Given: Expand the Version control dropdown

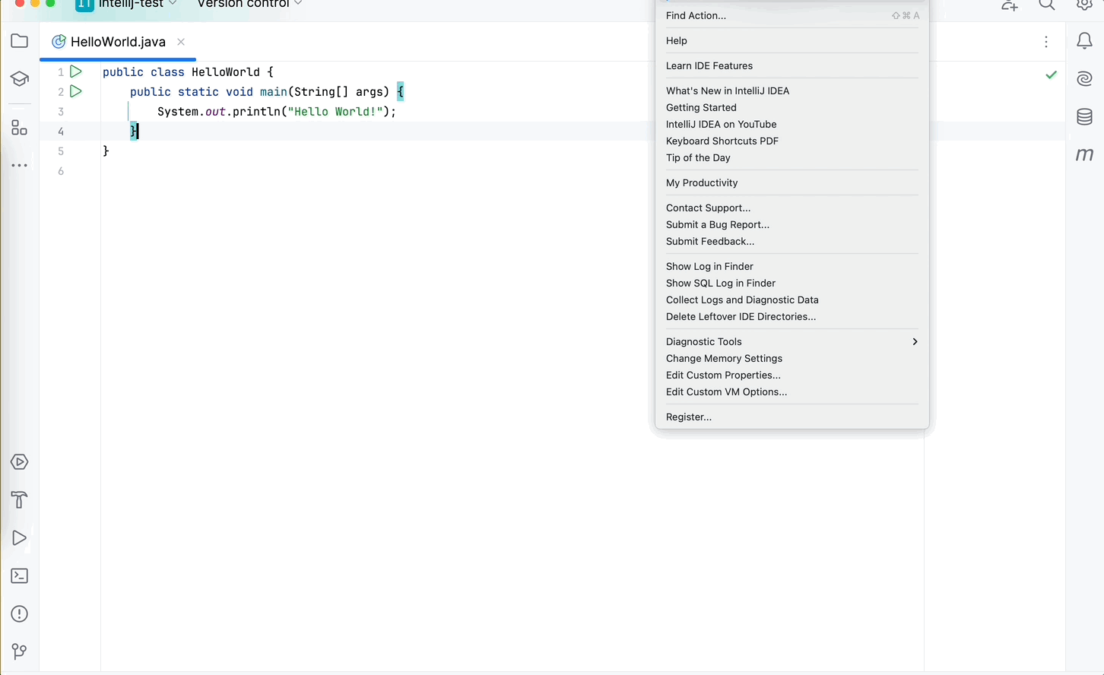Looking at the screenshot, I should (249, 4).
